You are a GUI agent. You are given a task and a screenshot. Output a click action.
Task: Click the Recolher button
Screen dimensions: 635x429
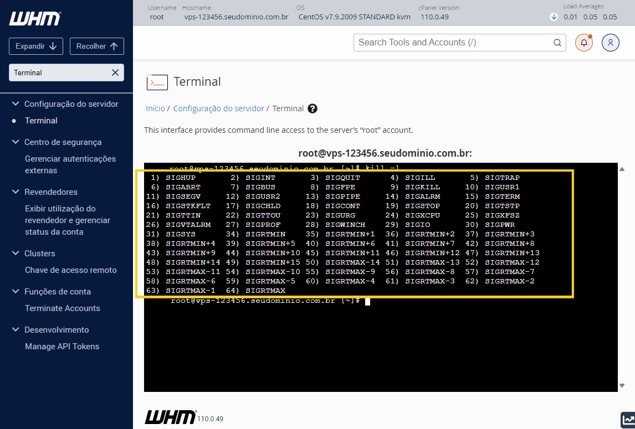96,46
